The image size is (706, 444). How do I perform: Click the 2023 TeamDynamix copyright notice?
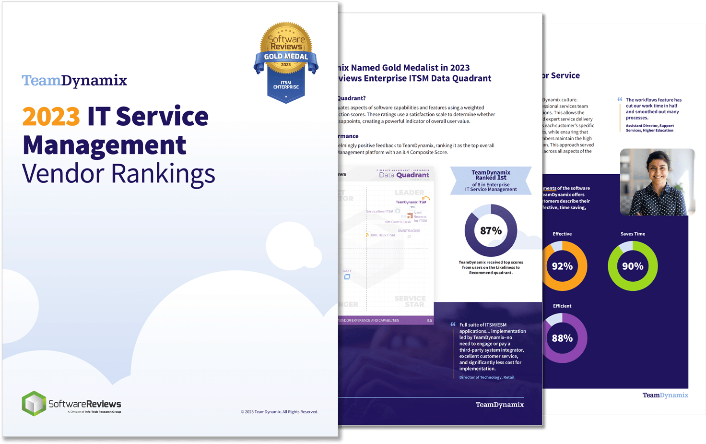(x=279, y=412)
